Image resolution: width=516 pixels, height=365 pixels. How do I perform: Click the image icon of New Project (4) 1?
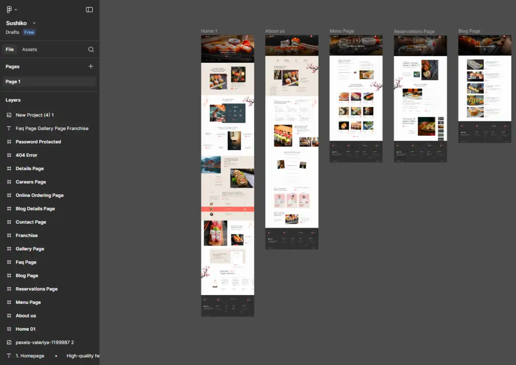[x=9, y=115]
